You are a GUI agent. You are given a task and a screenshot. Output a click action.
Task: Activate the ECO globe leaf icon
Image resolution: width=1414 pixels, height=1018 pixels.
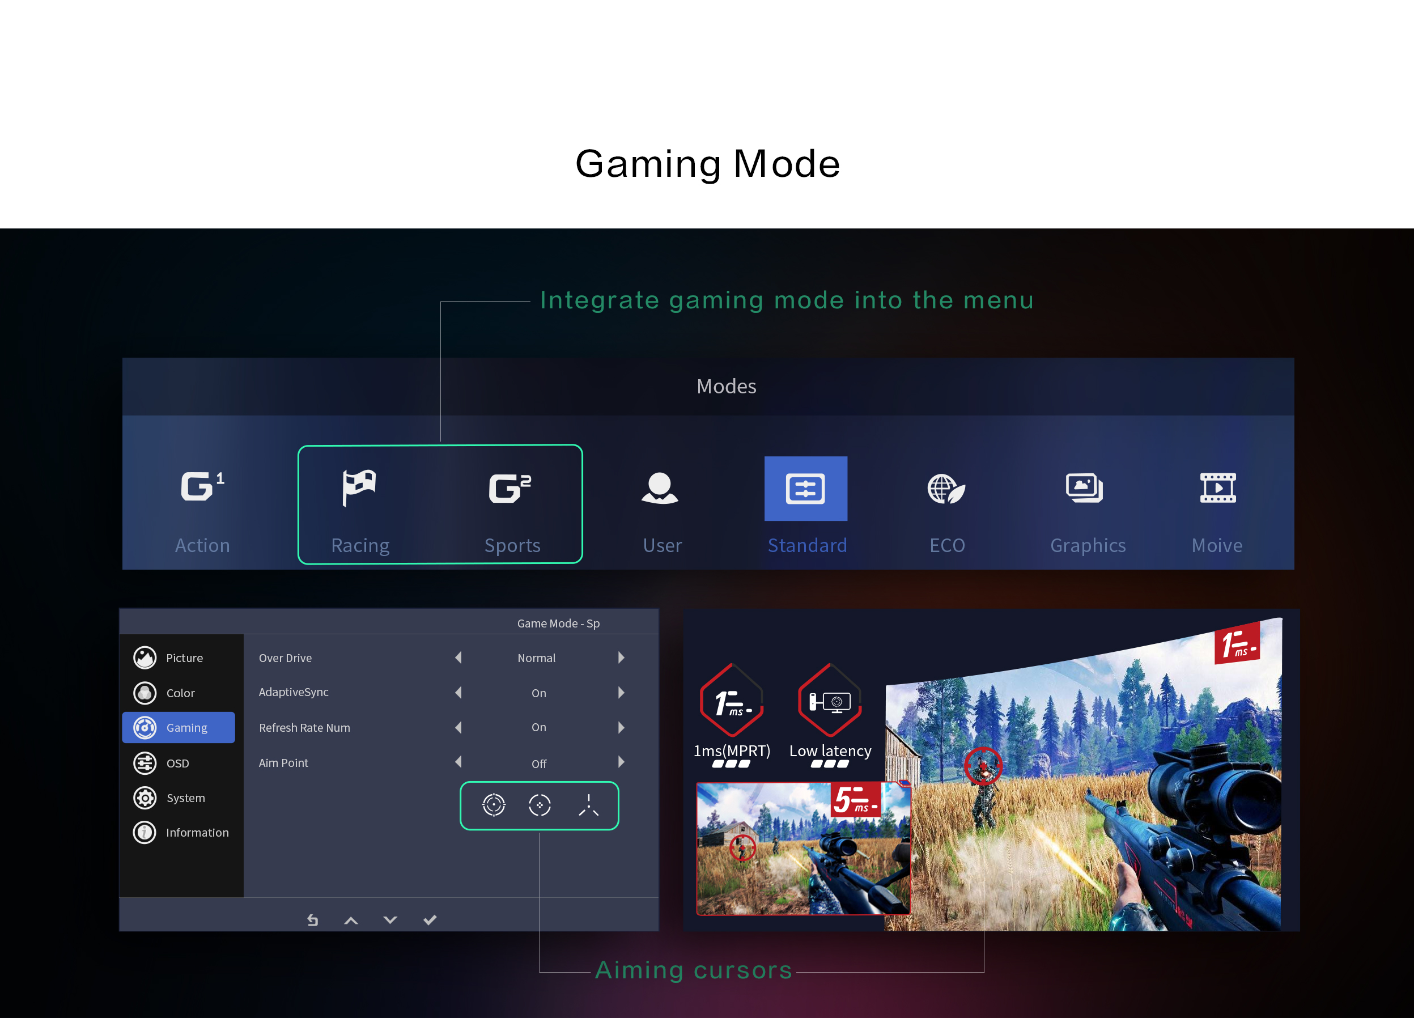coord(946,488)
